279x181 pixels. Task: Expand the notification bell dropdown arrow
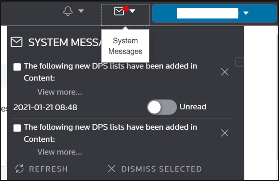point(81,11)
